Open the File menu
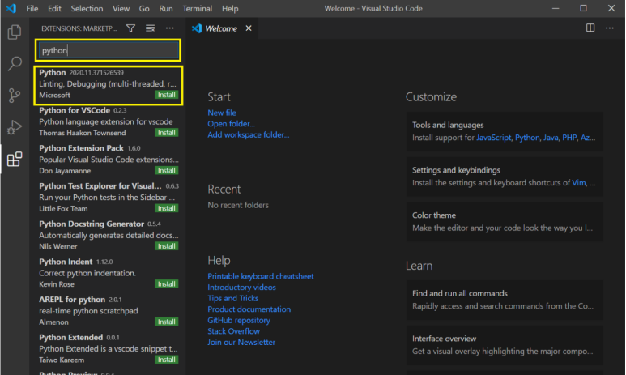The height and width of the screenshot is (375, 626). [x=32, y=8]
